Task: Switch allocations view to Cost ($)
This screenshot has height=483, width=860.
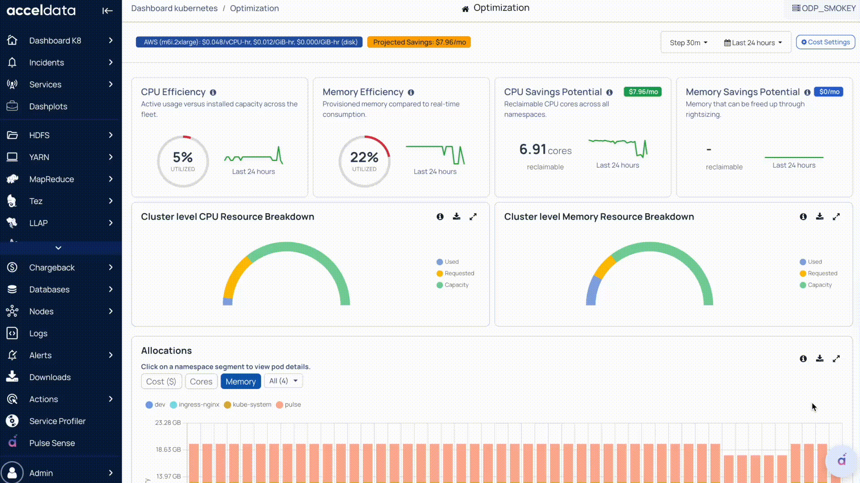Action: pos(161,381)
